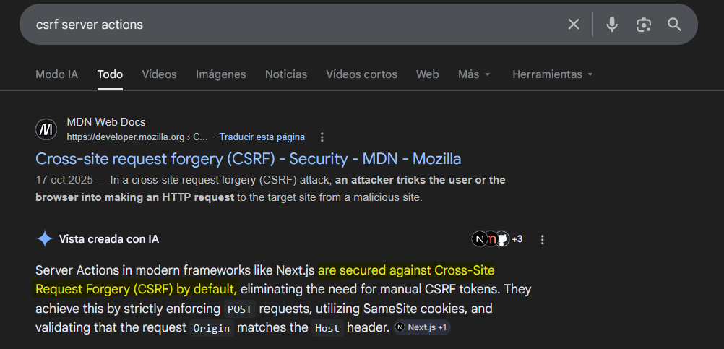Click the MDN Web Docs favicon

pos(46,129)
